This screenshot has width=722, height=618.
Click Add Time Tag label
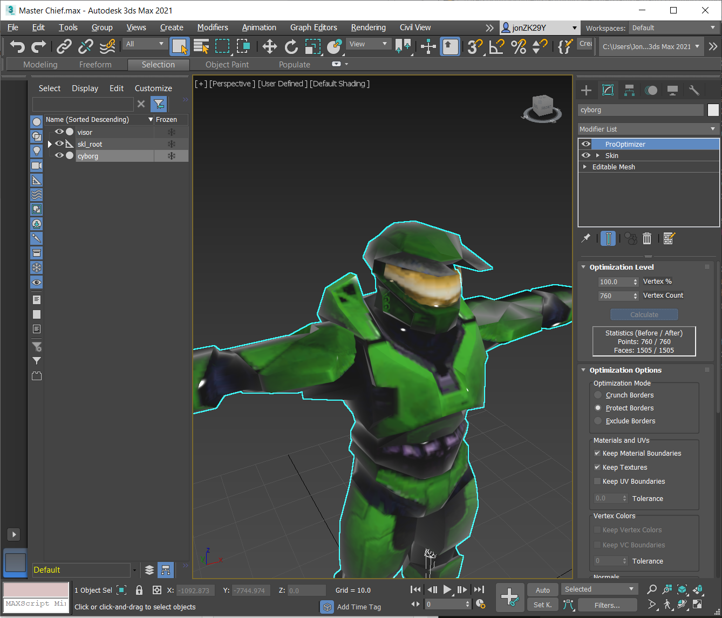tap(359, 607)
